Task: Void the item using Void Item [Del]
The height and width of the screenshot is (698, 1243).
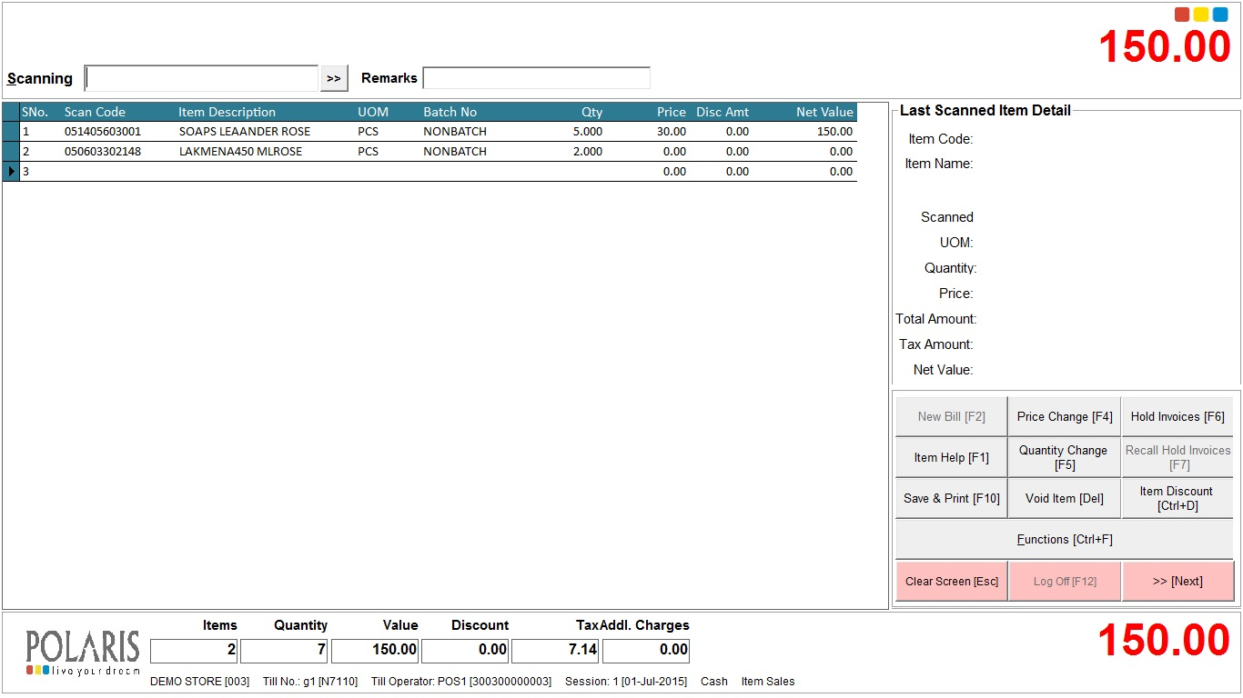Action: pos(1064,499)
